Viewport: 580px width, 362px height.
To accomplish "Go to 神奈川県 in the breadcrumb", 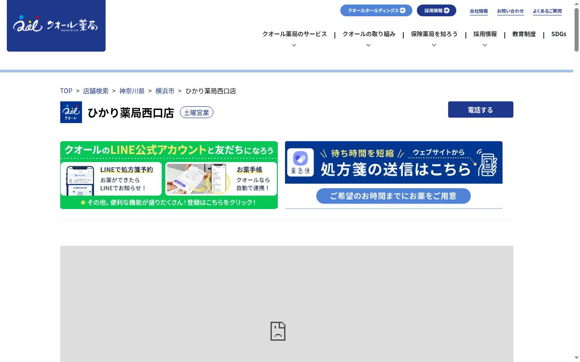I will [x=132, y=91].
